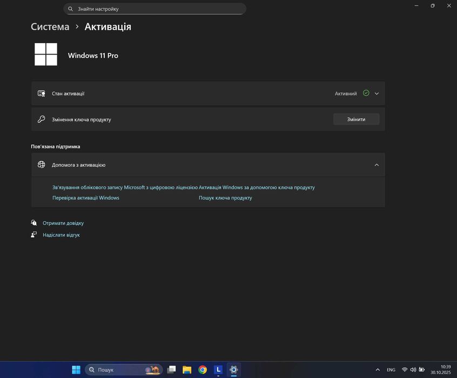Image resolution: width=457 pixels, height=378 pixels.
Task: Click the 'Допомога з активацією' label
Action: [79, 165]
